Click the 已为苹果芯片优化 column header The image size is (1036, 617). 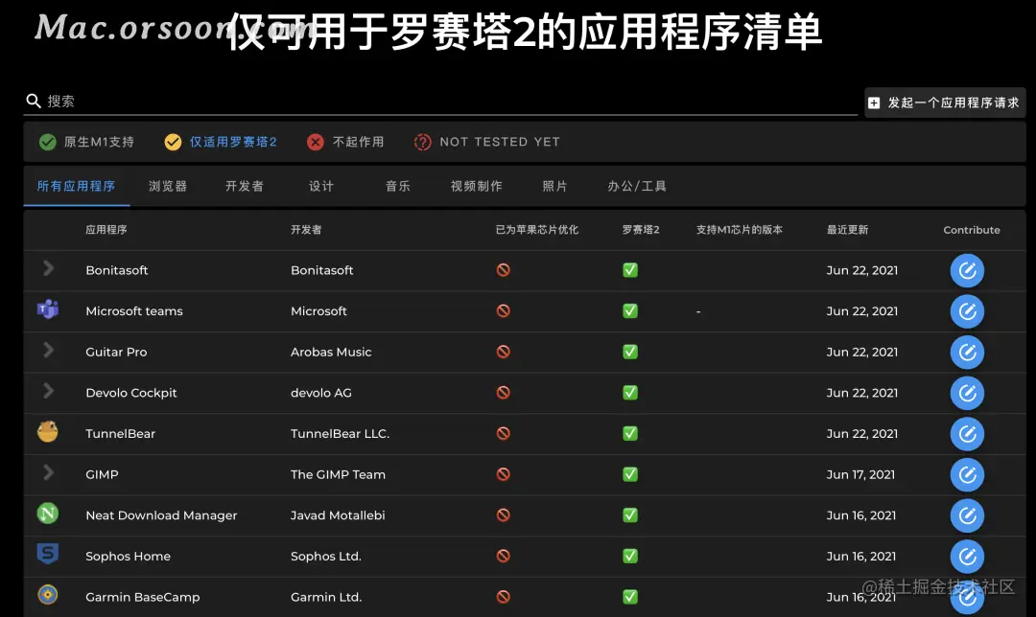pos(537,230)
